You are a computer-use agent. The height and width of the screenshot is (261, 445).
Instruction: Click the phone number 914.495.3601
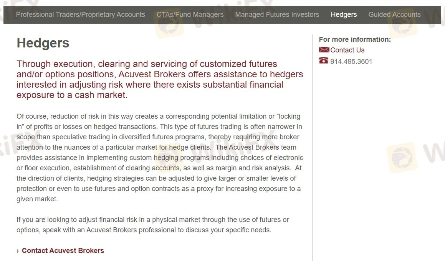point(351,62)
